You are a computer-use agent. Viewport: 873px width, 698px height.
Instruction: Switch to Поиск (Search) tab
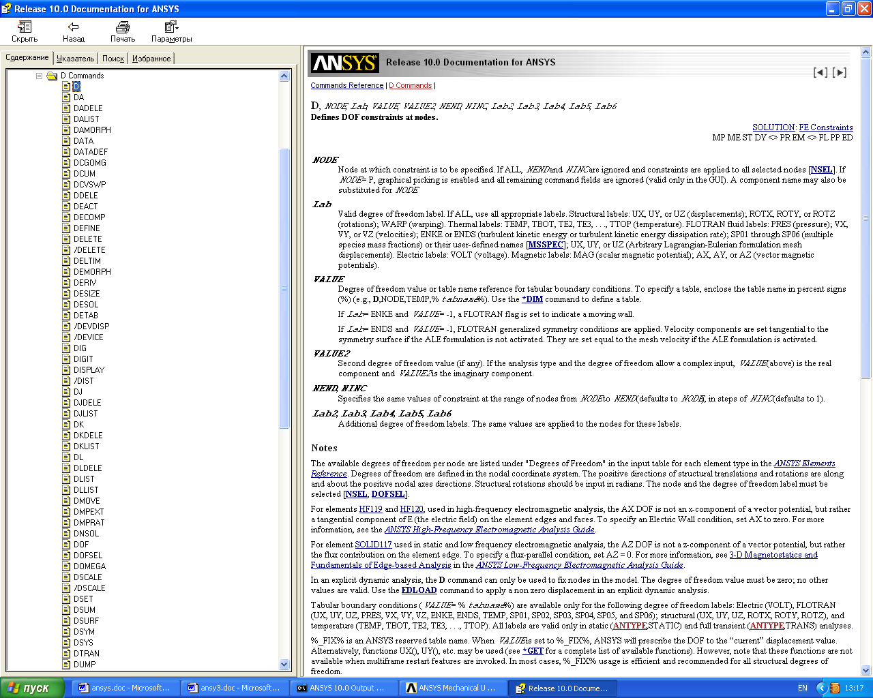(113, 59)
